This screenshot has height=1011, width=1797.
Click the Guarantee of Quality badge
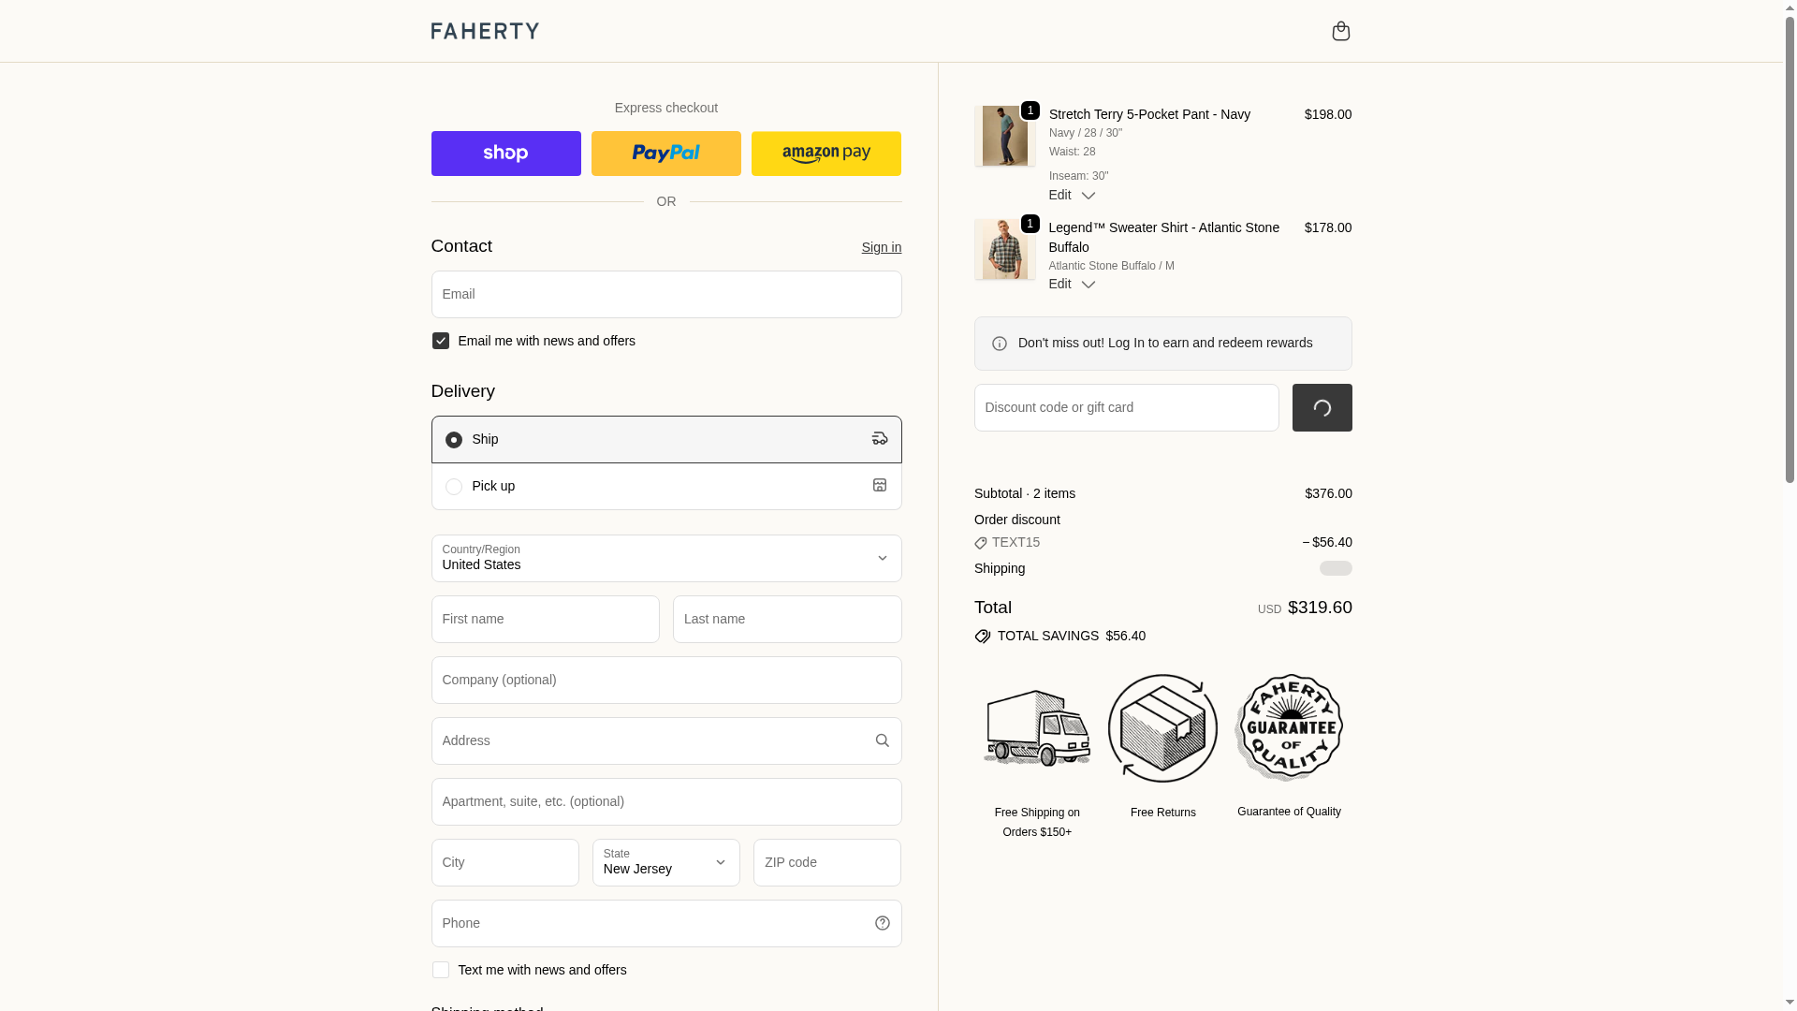pos(1289,728)
